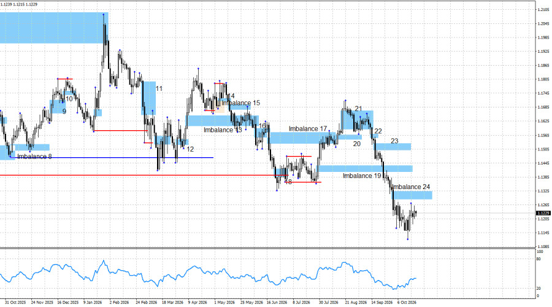552x307 pixels.
Task: Click the current price tag 1.1229
Action: (x=543, y=213)
